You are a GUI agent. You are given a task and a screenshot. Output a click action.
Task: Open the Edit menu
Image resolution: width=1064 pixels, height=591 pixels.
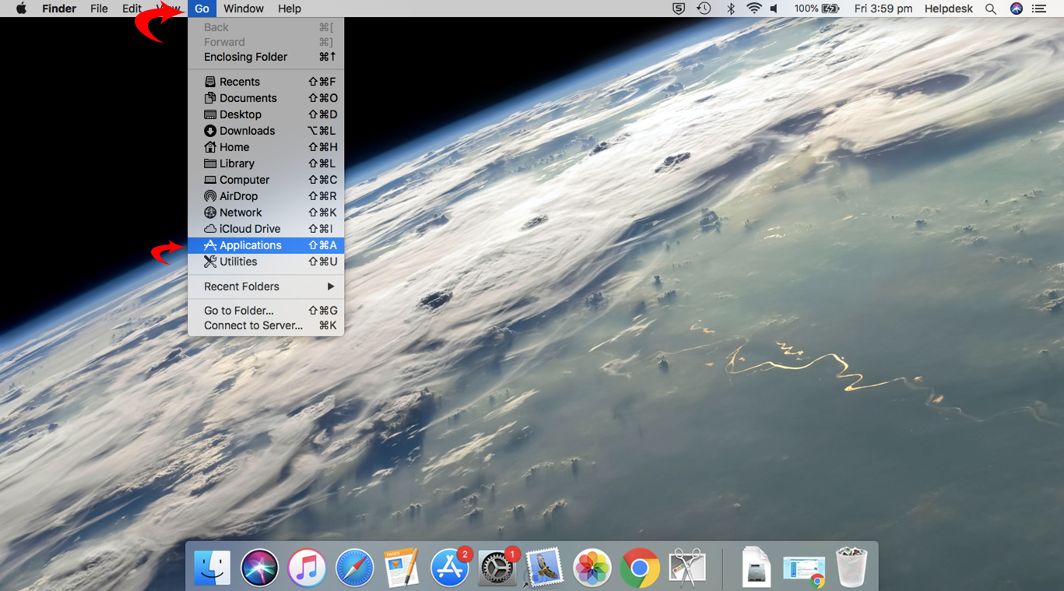tap(132, 9)
